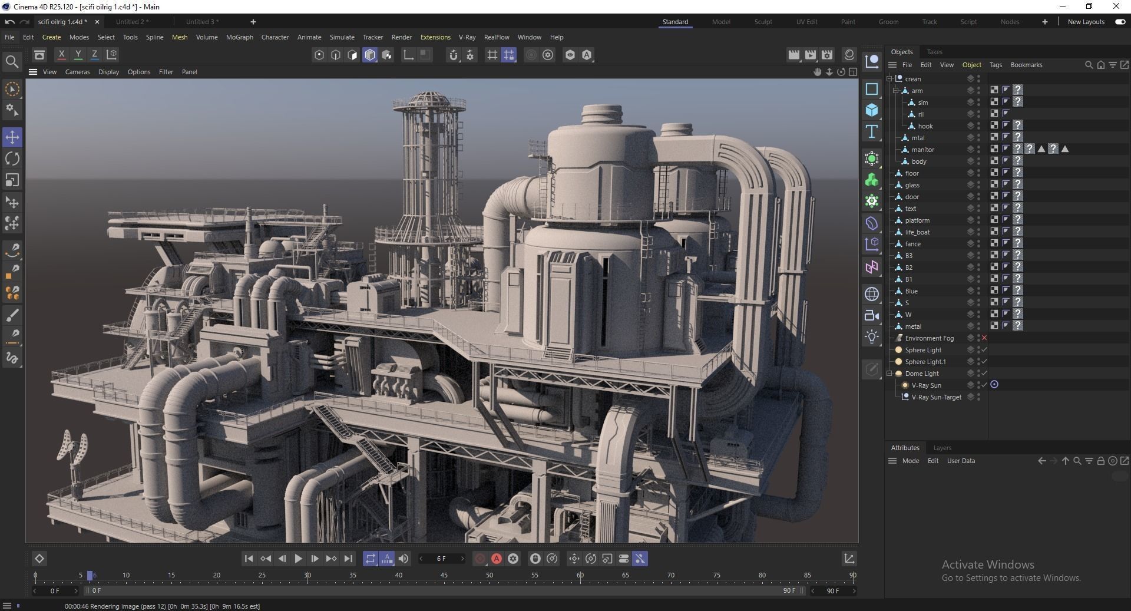Render active view clapperboard icon
Image resolution: width=1131 pixels, height=611 pixels.
[x=794, y=55]
